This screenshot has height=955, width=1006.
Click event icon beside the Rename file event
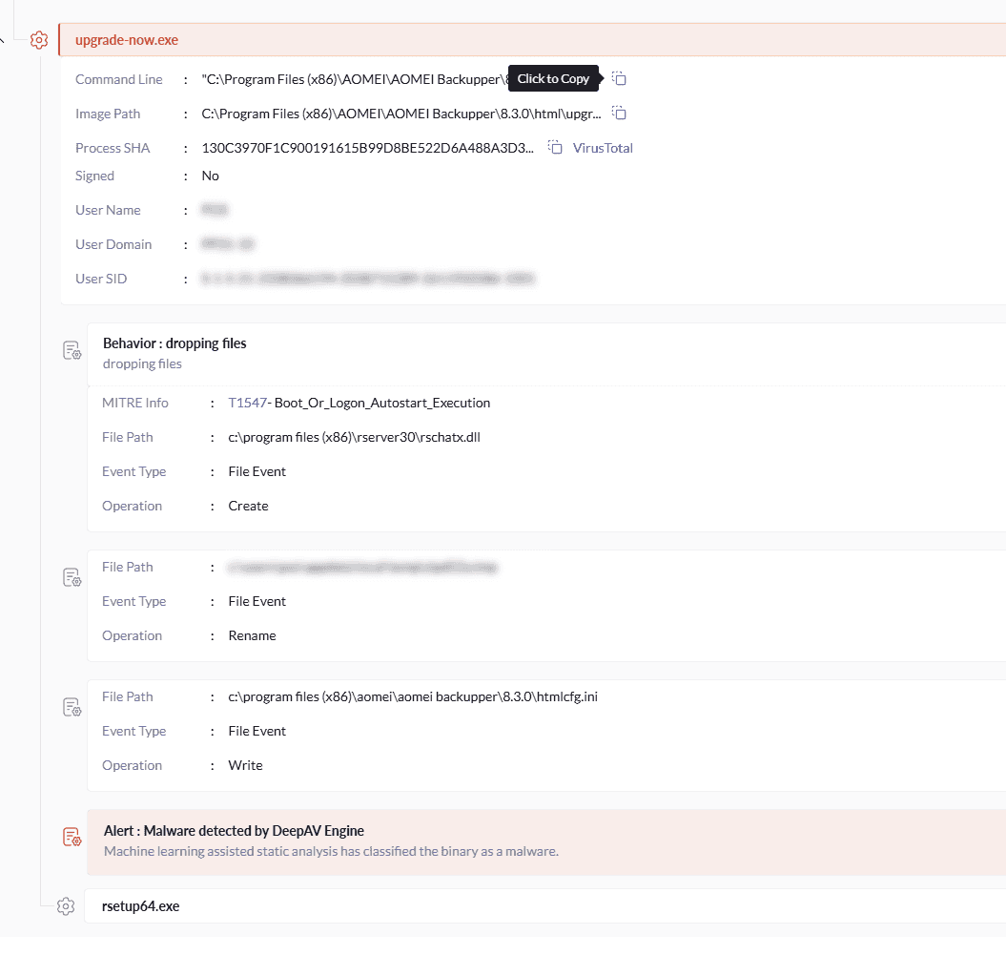(72, 577)
